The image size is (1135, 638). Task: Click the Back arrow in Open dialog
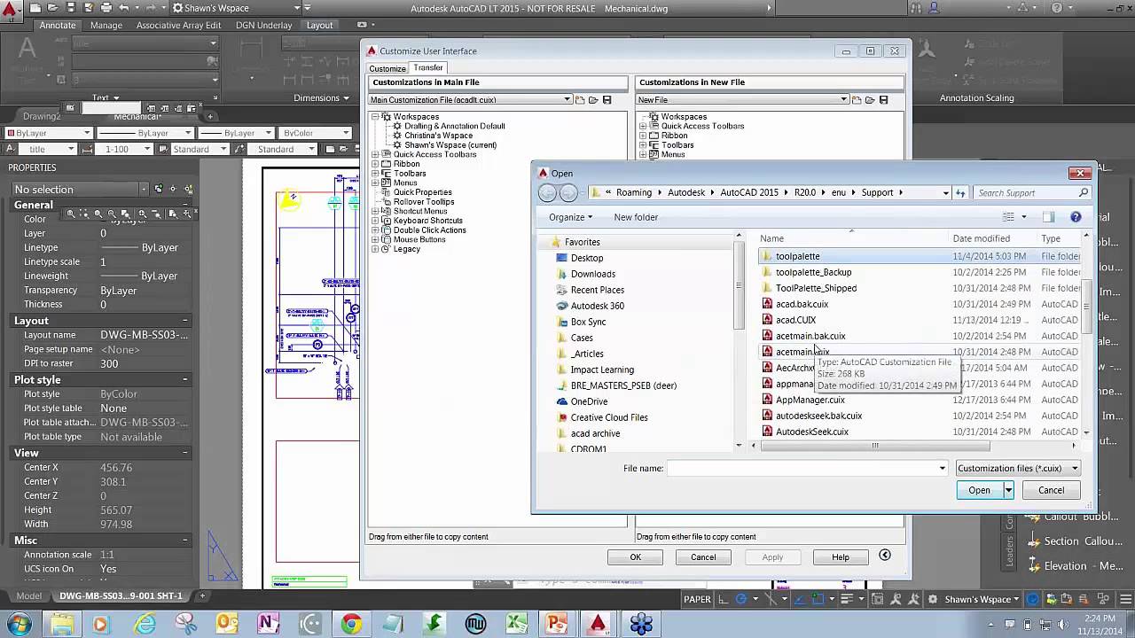pyautogui.click(x=547, y=193)
